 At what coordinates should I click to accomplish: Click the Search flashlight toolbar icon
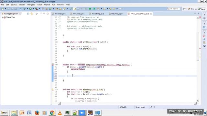64,9
